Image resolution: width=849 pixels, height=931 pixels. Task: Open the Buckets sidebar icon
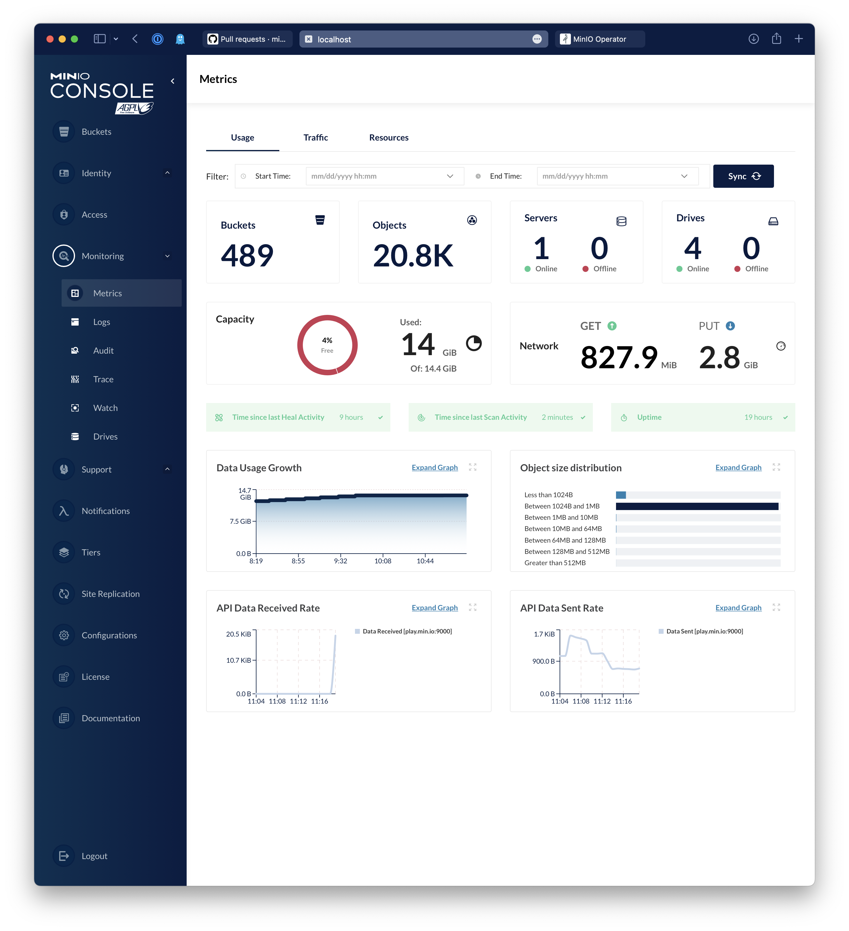tap(64, 132)
